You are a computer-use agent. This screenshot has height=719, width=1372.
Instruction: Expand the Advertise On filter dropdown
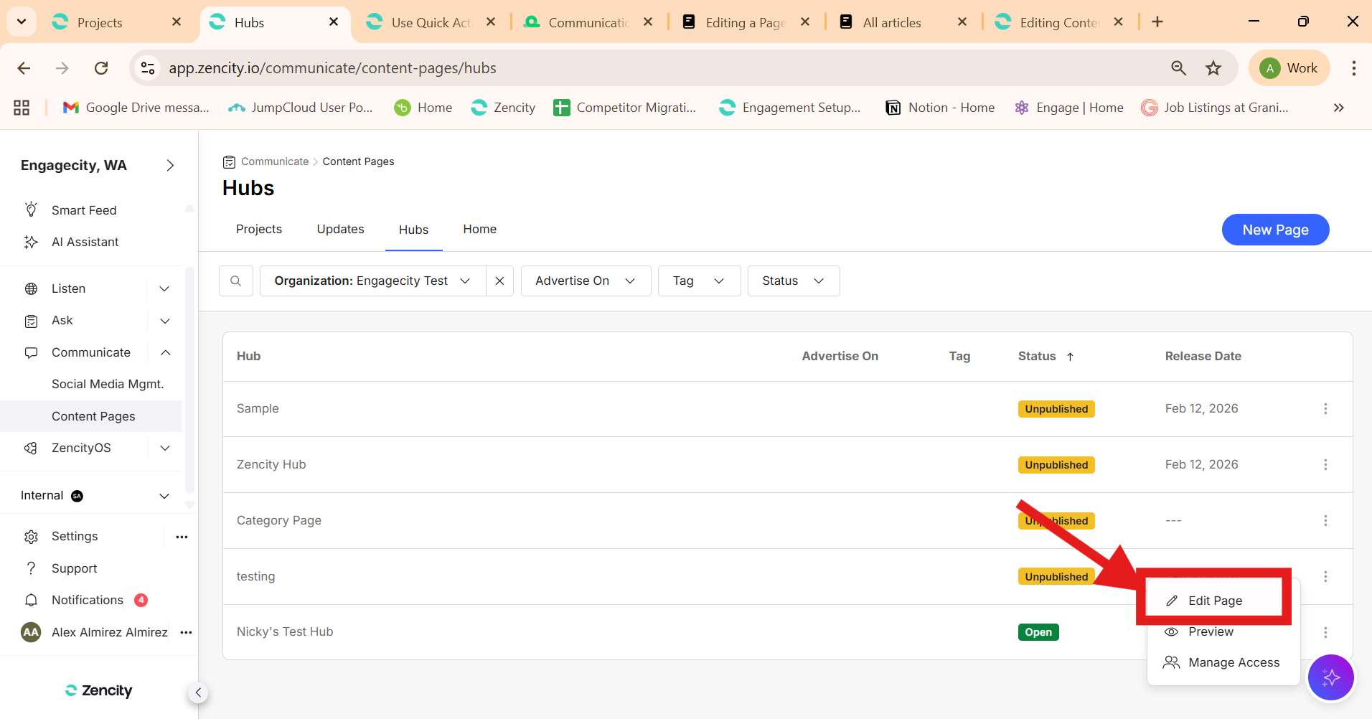586,281
